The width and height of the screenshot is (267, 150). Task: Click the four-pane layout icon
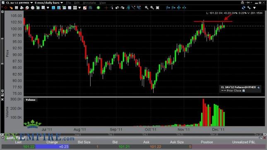pos(75,8)
